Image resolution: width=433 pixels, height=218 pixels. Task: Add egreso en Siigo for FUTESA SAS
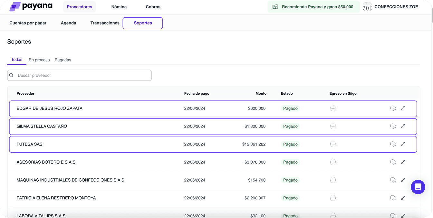point(333,144)
